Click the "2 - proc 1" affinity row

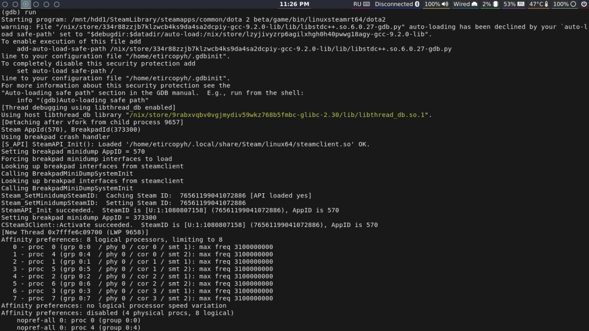click(x=143, y=262)
